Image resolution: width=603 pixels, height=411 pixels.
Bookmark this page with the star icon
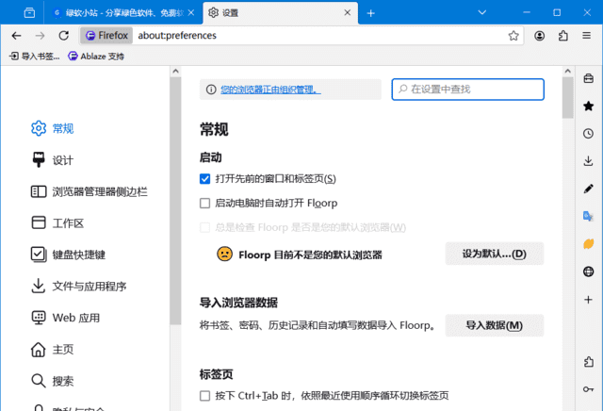tap(513, 36)
